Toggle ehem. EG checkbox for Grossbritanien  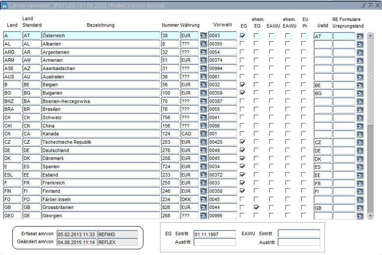[x=257, y=207]
